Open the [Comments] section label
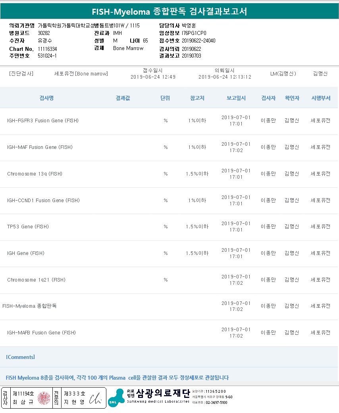The image size is (339, 413). (x=20, y=357)
